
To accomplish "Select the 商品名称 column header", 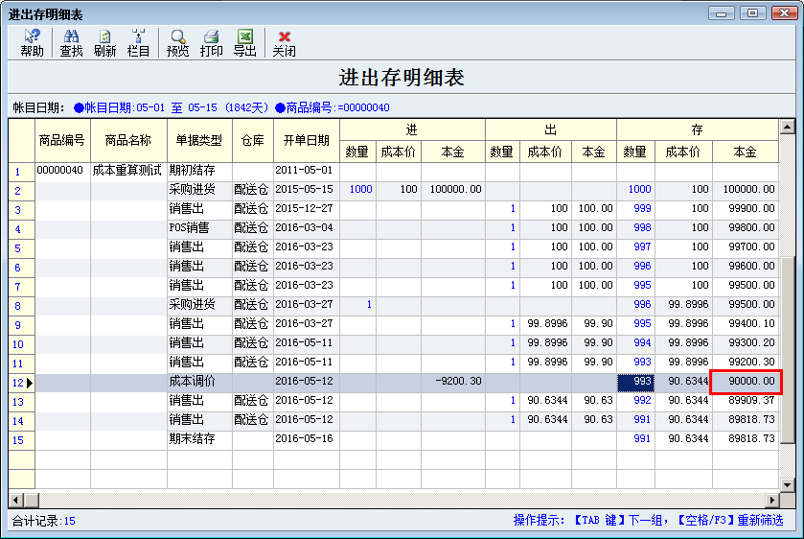I will (128, 141).
